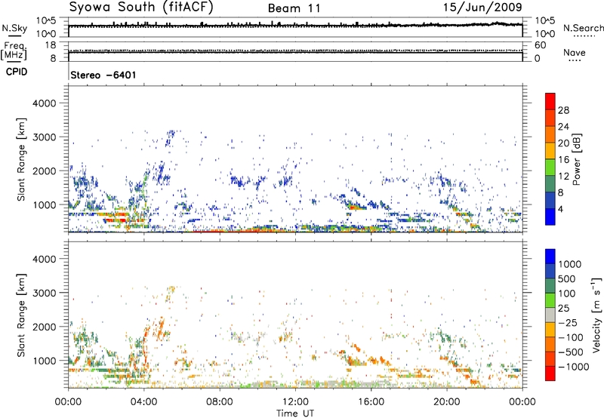Click the '20:00' time axis tick label
Viewport: 604px width, 418px height.
point(447,402)
